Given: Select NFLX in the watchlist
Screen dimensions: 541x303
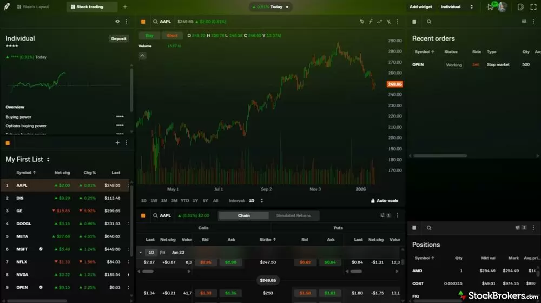Looking at the screenshot, I should click(x=65, y=262).
